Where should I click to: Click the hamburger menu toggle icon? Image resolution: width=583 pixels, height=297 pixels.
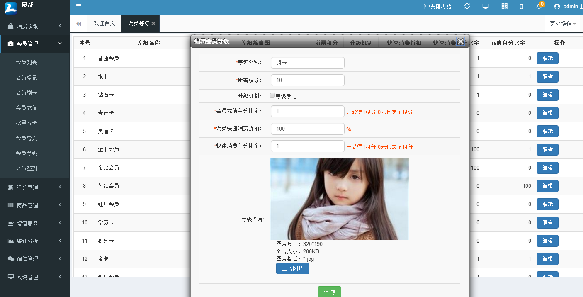coord(79,6)
